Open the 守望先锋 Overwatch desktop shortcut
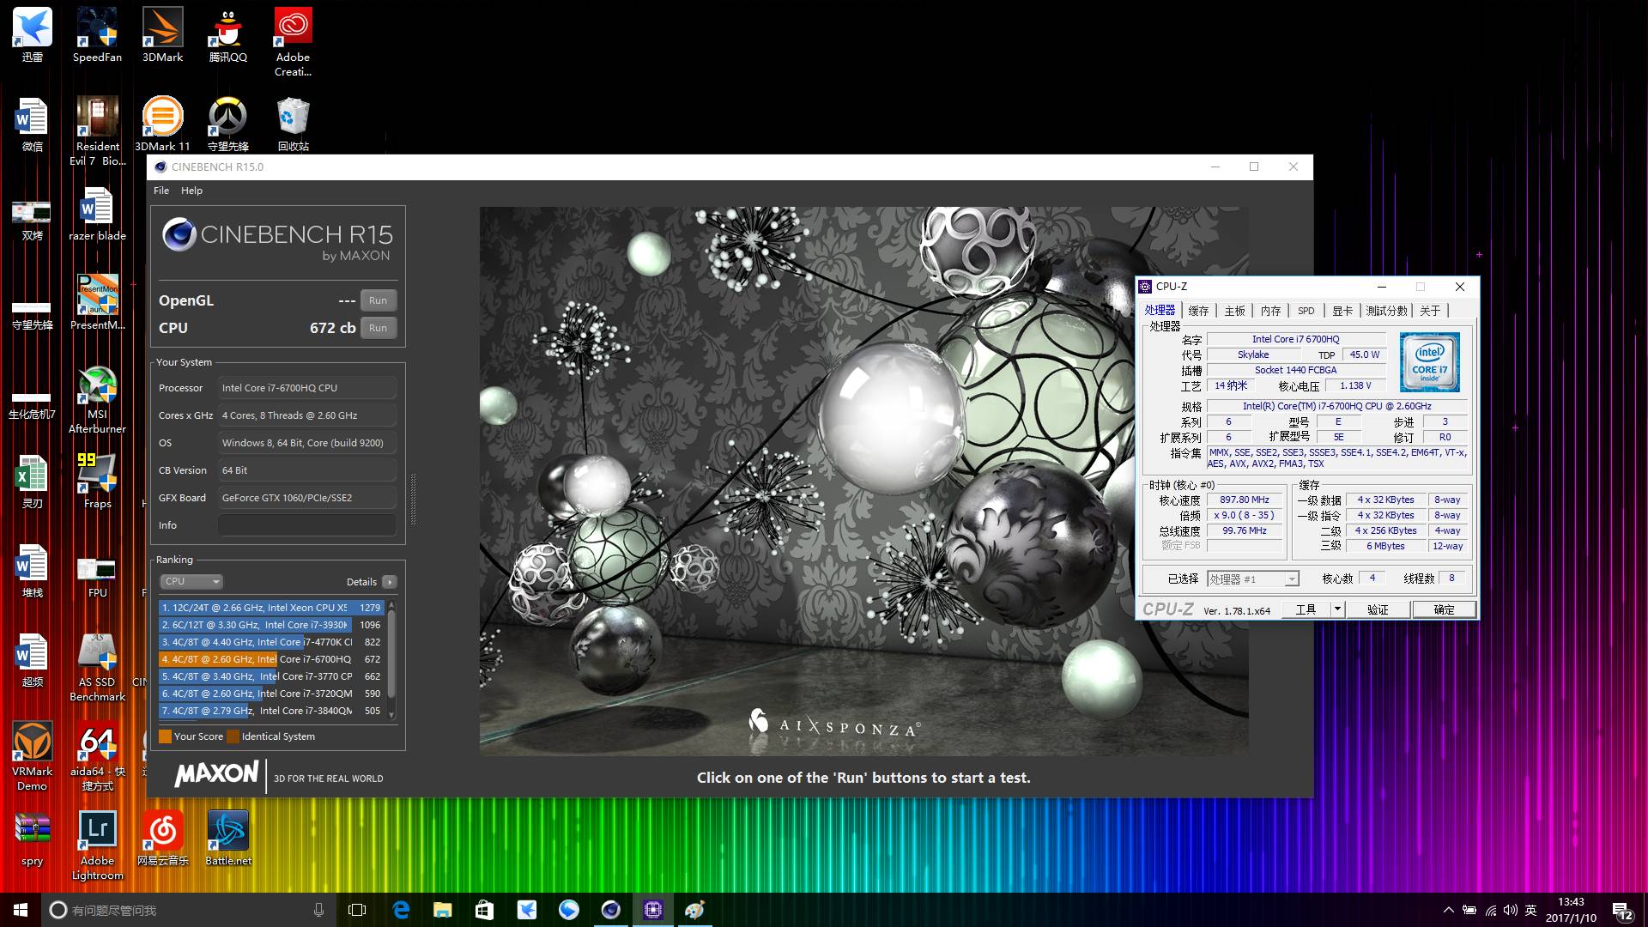This screenshot has height=927, width=1648. pyautogui.click(x=227, y=116)
